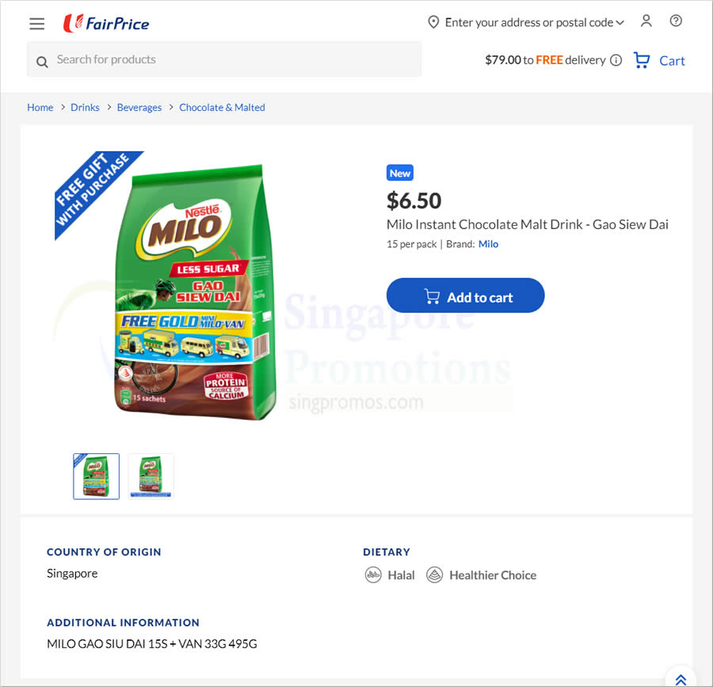This screenshot has width=713, height=687.
Task: Click the Halal dietary icon
Action: [x=373, y=574]
